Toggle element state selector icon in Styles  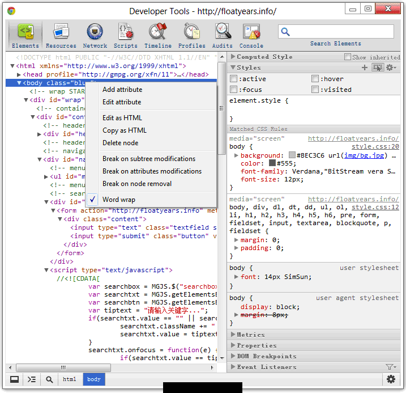[378, 67]
